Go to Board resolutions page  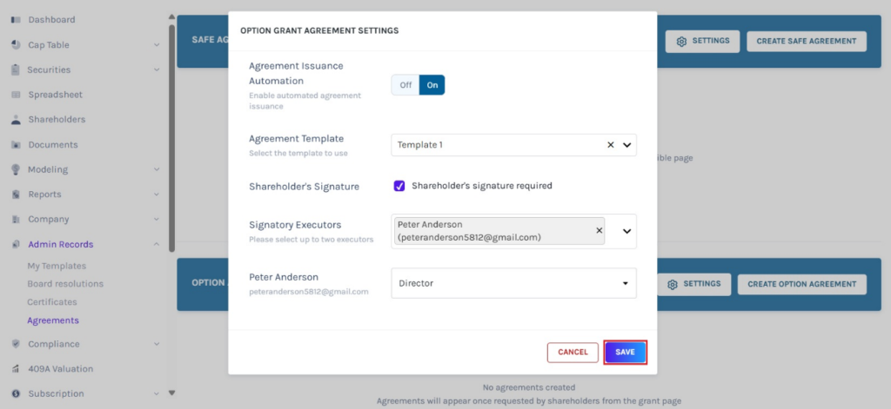click(x=65, y=284)
